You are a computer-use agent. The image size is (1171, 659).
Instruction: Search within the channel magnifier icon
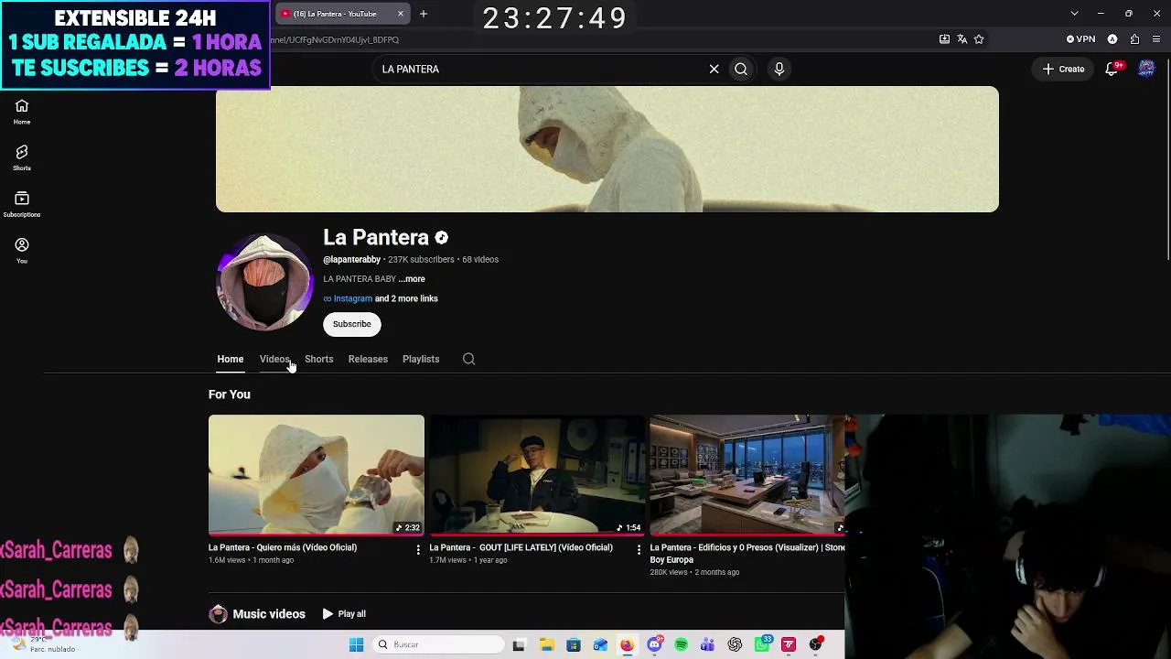pyautogui.click(x=468, y=359)
